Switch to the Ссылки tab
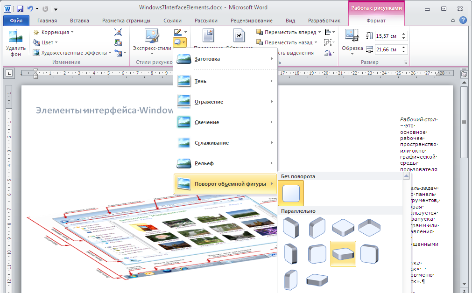The height and width of the screenshot is (293, 472). (172, 21)
